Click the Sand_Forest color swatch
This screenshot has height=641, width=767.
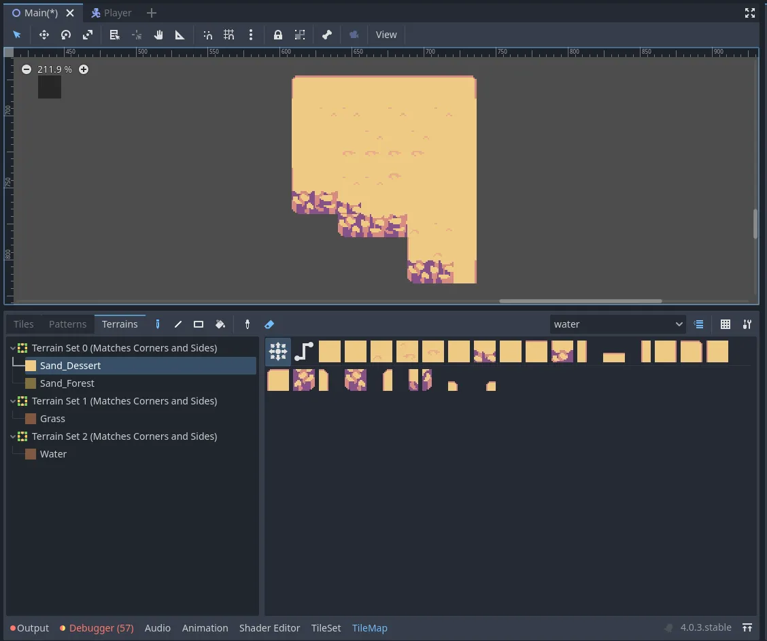tap(31, 383)
